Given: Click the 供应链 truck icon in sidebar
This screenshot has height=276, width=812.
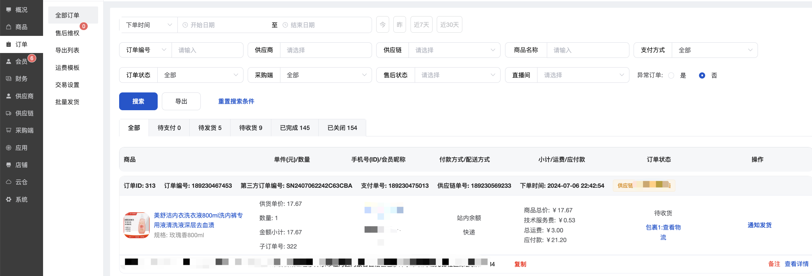Looking at the screenshot, I should click(x=9, y=113).
